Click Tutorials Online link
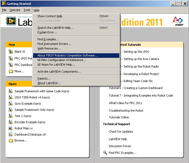Viewport: 189px width, 163px height. click(119, 117)
